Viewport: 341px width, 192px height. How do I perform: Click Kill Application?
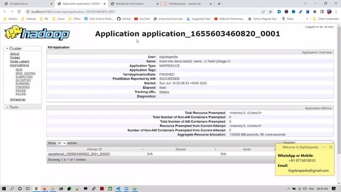tap(59, 47)
